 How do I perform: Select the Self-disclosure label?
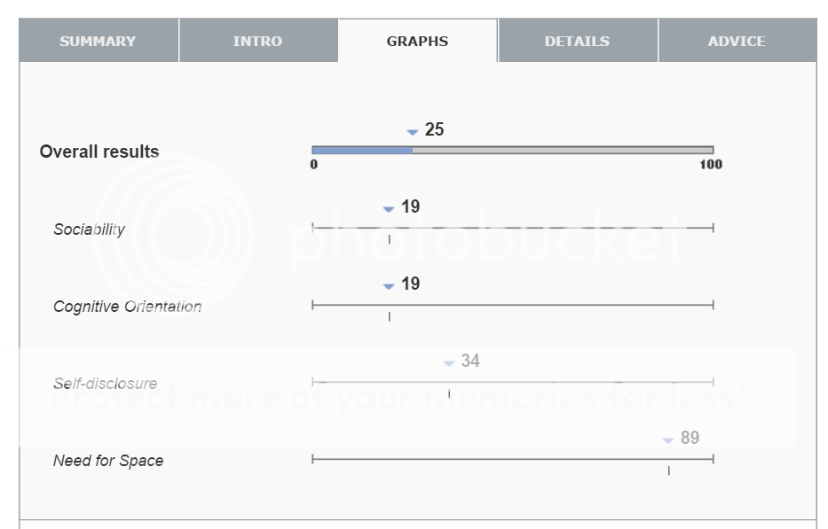point(105,384)
